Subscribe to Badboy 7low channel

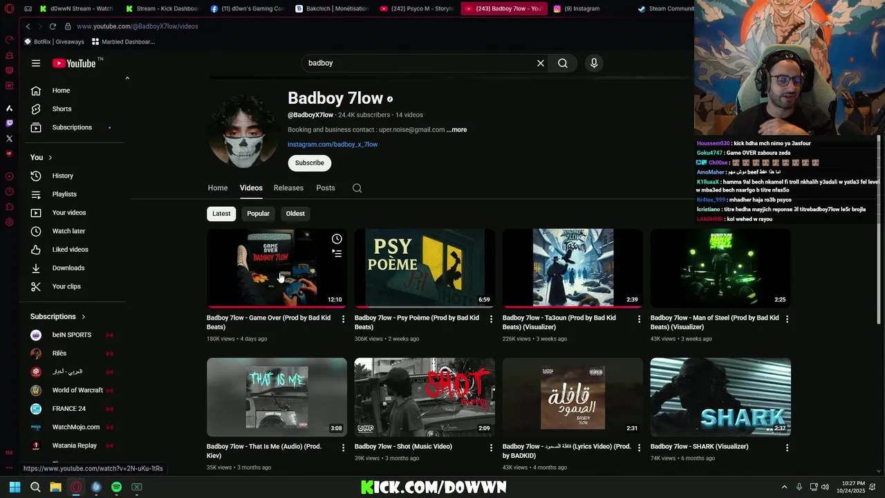[310, 163]
